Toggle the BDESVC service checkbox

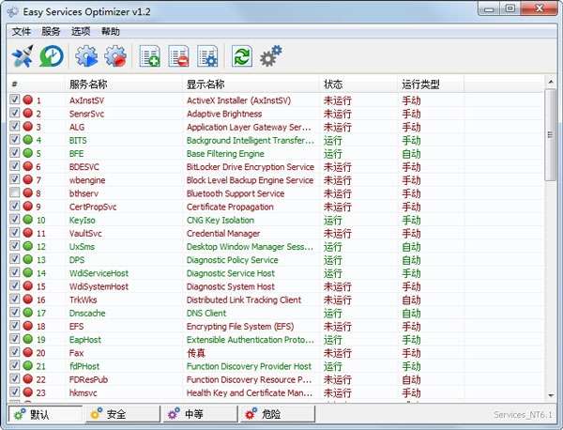click(x=14, y=166)
